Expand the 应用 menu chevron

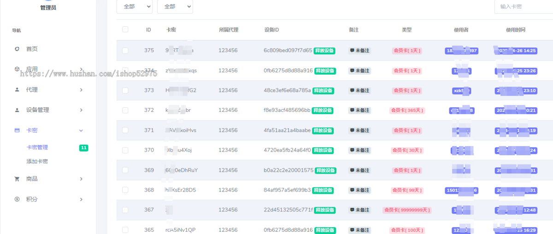(82, 69)
